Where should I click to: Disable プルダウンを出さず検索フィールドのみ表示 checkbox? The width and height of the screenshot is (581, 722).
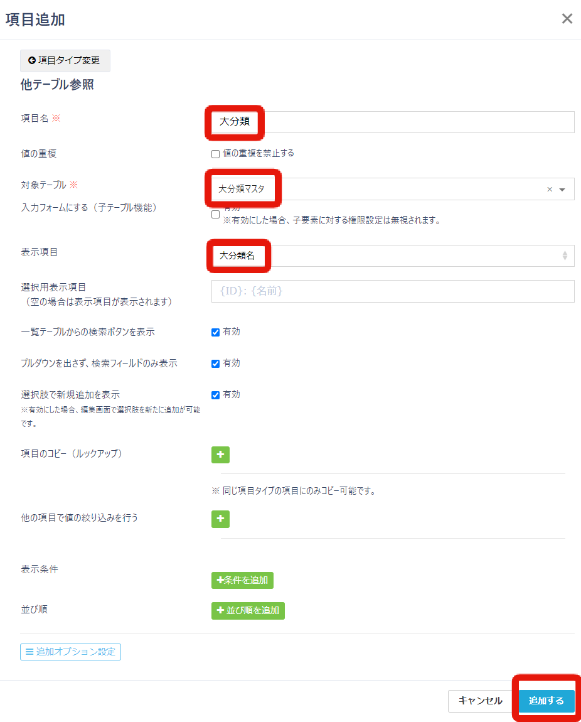point(215,364)
